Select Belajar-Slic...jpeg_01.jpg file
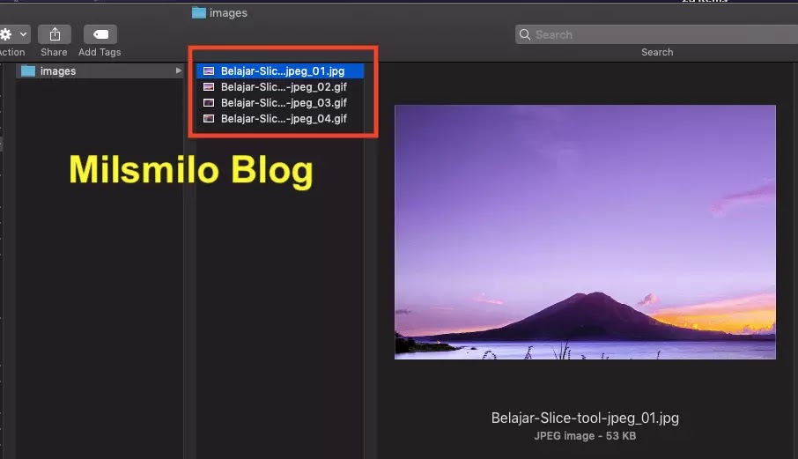This screenshot has width=798, height=459. 280,70
